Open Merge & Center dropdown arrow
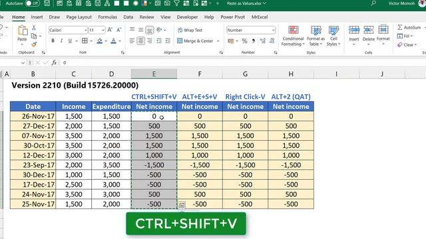Viewport: 426px width, 239px height. click(218, 41)
